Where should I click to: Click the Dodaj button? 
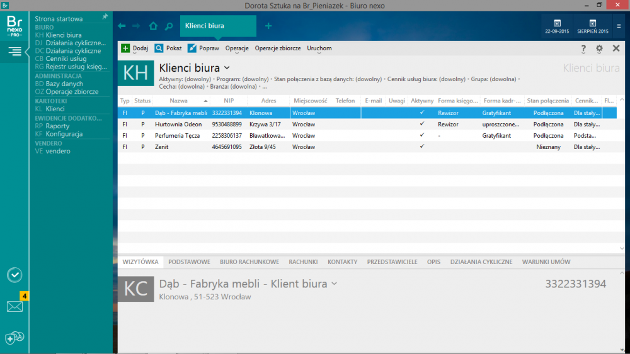(135, 48)
